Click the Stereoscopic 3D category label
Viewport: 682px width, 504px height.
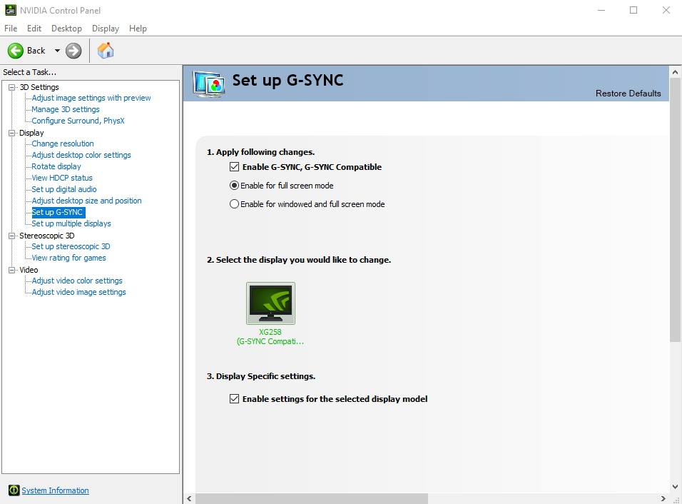click(x=47, y=236)
